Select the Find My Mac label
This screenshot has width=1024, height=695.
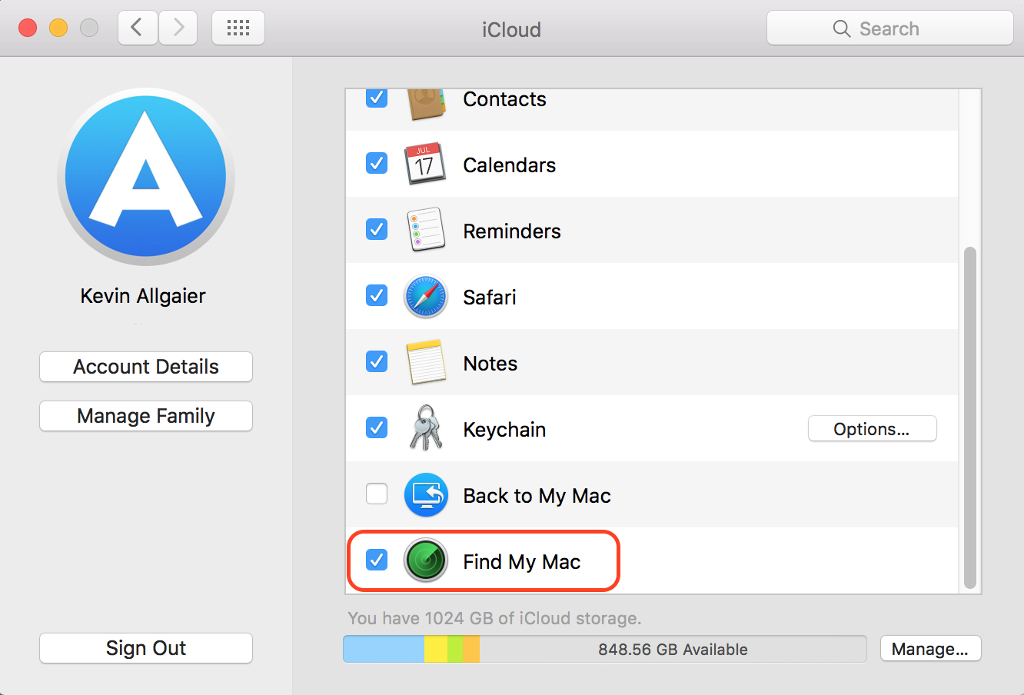[x=522, y=562]
